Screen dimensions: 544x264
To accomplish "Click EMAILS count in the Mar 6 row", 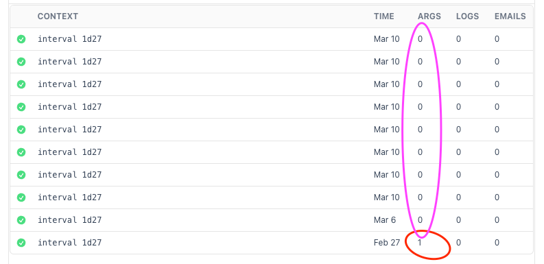I will 497,220.
